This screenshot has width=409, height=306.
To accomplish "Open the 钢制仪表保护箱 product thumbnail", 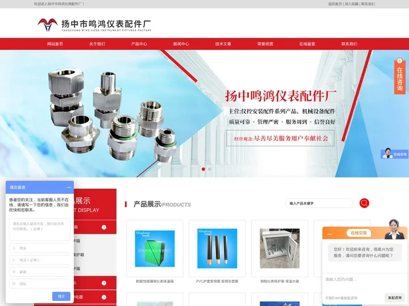I will (279, 249).
